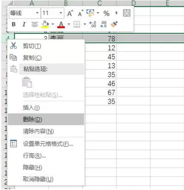This screenshot has width=184, height=190.
Task: Click the accounting number format icon
Action: tap(90, 13)
